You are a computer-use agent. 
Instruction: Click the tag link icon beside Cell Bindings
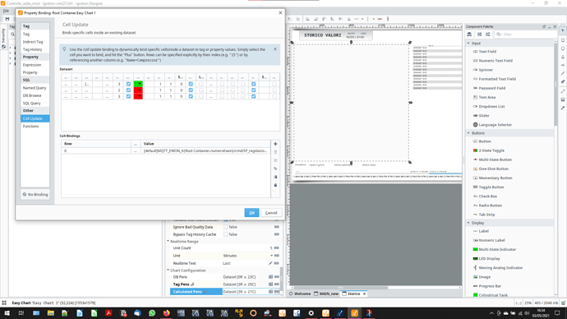pyautogui.click(x=275, y=169)
